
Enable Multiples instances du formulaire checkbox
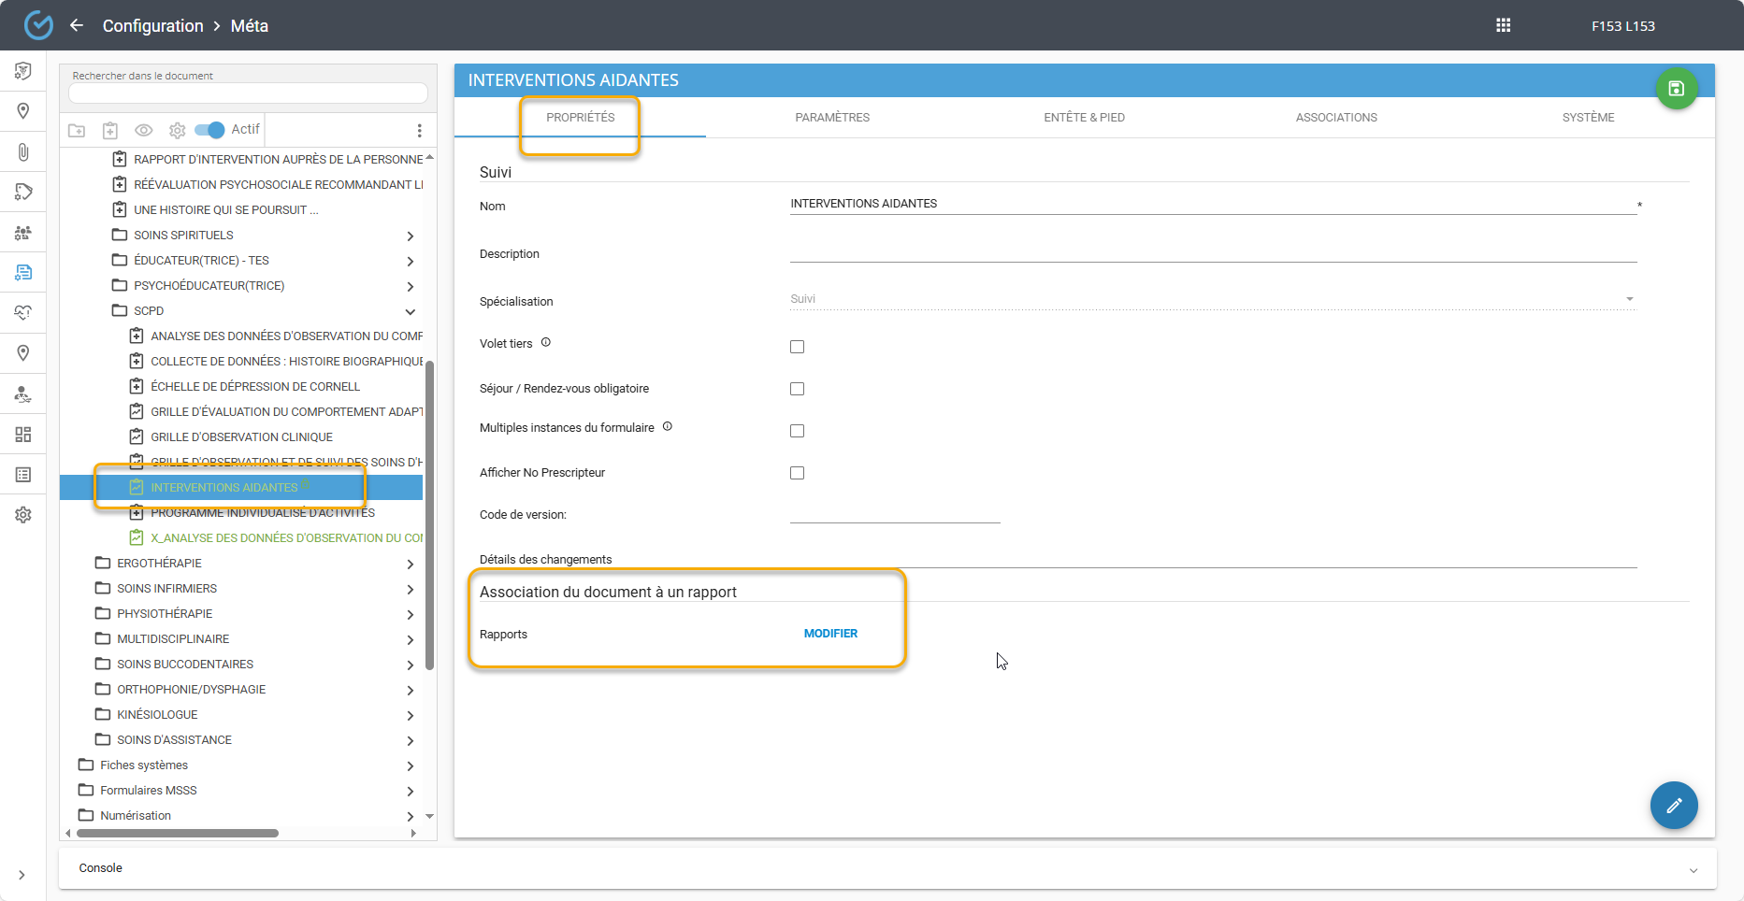tap(797, 431)
